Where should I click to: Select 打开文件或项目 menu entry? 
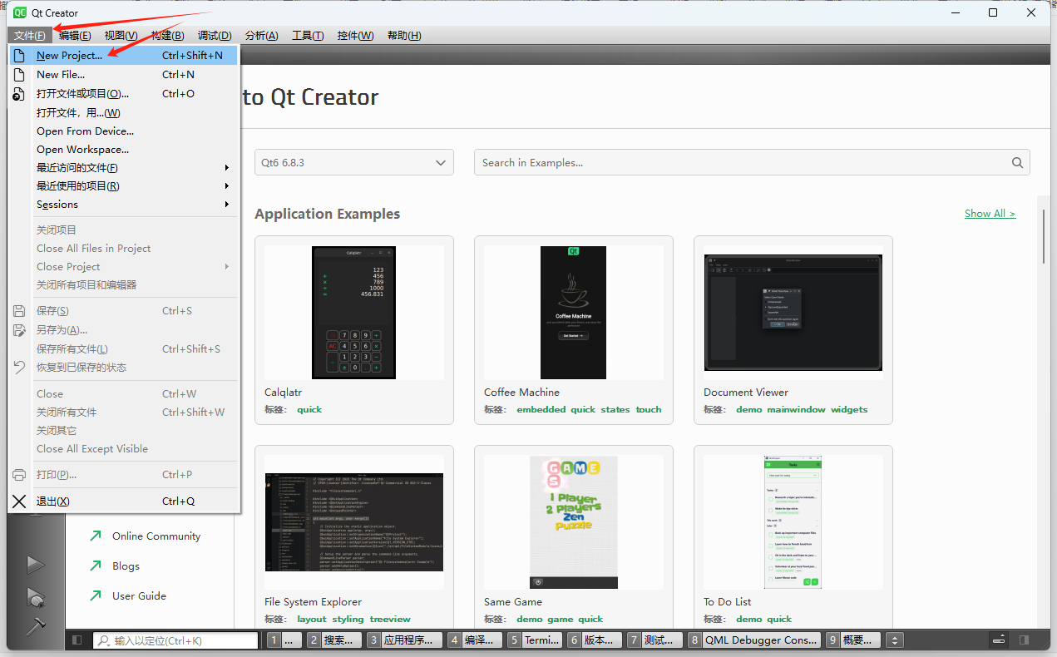tap(123, 93)
